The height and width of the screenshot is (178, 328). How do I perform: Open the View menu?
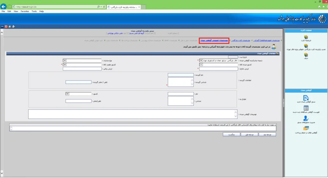(x=16, y=11)
